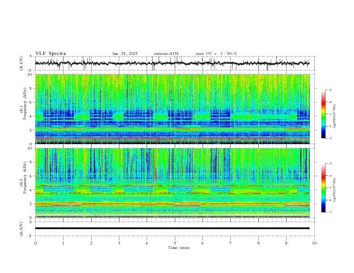Click the ch.2 spectrogram panel
The width and height of the screenshot is (354, 273).
pos(173,183)
